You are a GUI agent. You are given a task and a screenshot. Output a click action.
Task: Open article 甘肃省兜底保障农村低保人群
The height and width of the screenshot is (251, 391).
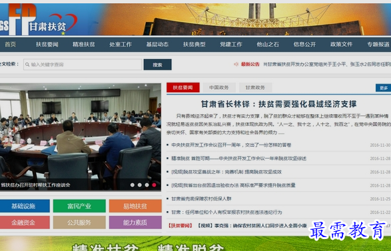[201, 199]
